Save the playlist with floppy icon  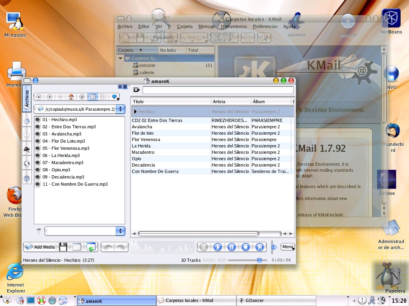pyautogui.click(x=63, y=247)
